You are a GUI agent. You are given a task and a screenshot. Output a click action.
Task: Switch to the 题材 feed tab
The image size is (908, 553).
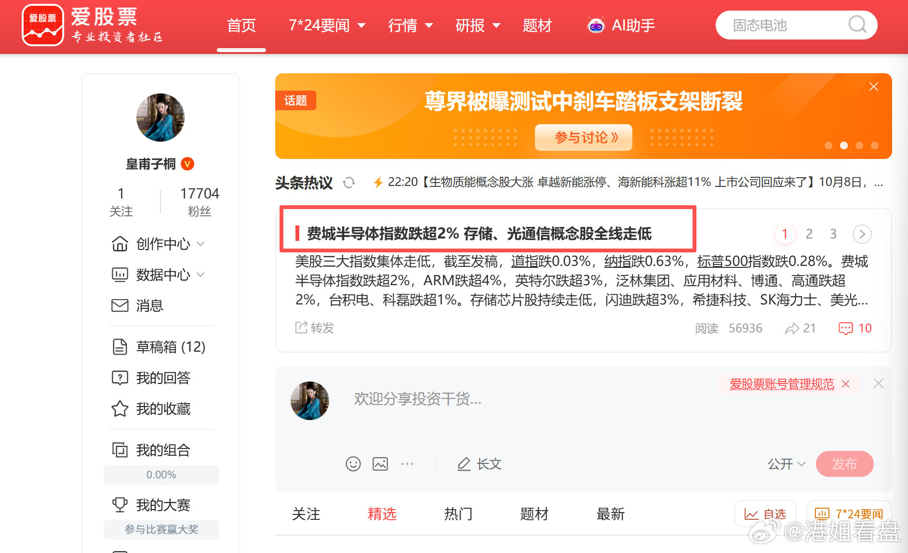(x=534, y=514)
